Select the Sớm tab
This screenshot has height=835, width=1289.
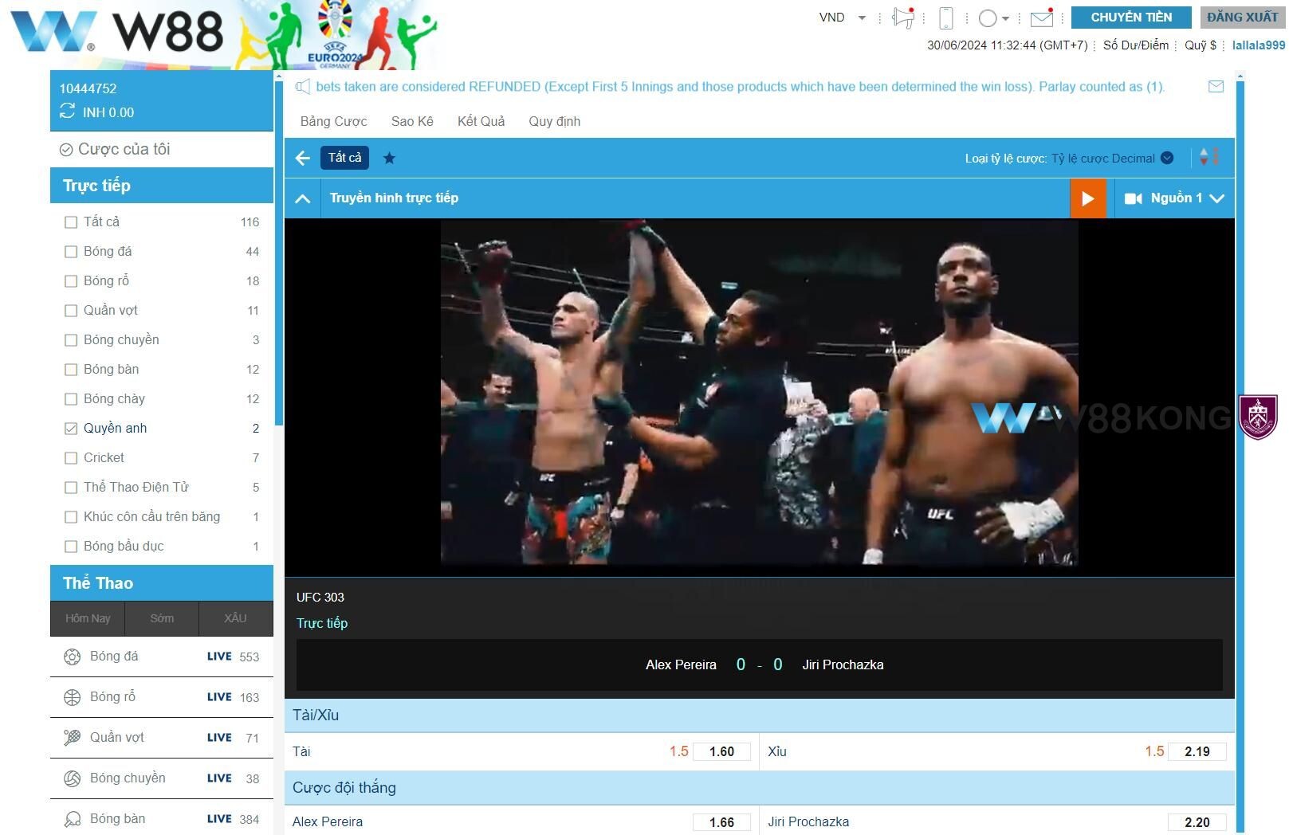[162, 618]
